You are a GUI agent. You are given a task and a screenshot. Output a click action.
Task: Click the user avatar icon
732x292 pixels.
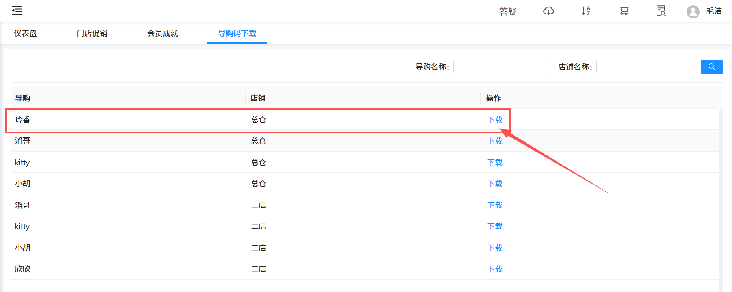[x=693, y=11]
